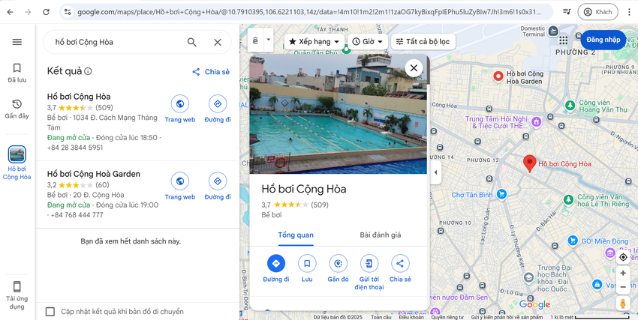The height and width of the screenshot is (320, 638).
Task: Open Giờ hours filter dropdown
Action: click(x=368, y=42)
